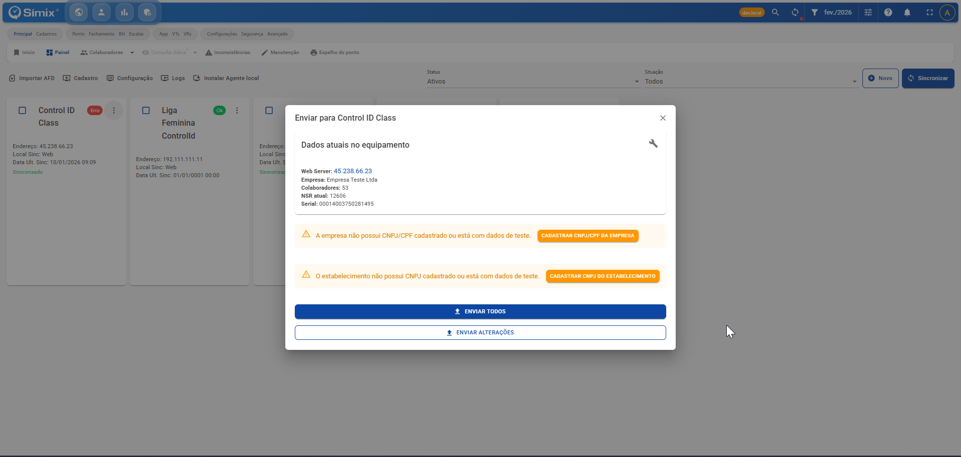Image resolution: width=961 pixels, height=457 pixels.
Task: Click the Novo button
Action: [880, 79]
